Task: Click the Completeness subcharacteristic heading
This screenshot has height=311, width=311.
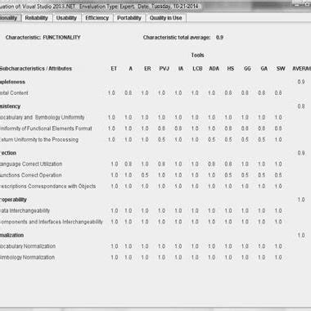Action: point(12,82)
